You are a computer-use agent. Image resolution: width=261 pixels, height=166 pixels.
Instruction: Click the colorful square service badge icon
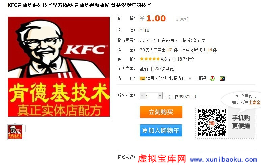pos(222,78)
